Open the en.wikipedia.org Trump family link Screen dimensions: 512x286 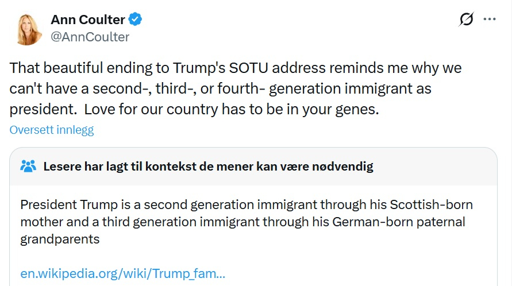(x=122, y=273)
